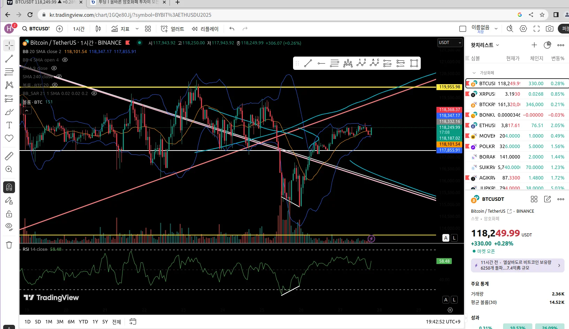The width and height of the screenshot is (569, 329).
Task: Select the YTD time range
Action: point(83,322)
